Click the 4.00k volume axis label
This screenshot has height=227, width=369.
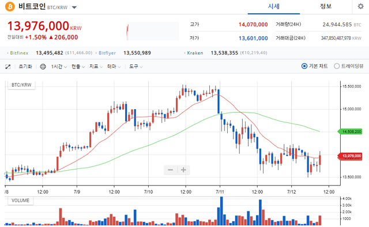(347, 199)
